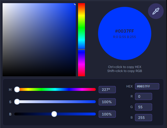Click the saturation field showing 100%
This screenshot has height=128, width=167.
coord(107,102)
